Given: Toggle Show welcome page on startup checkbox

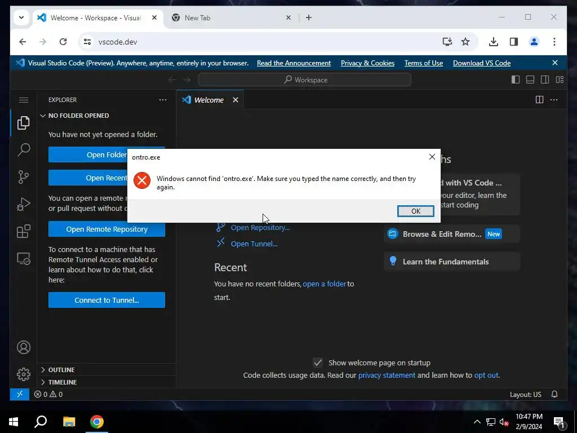Looking at the screenshot, I should pyautogui.click(x=318, y=363).
